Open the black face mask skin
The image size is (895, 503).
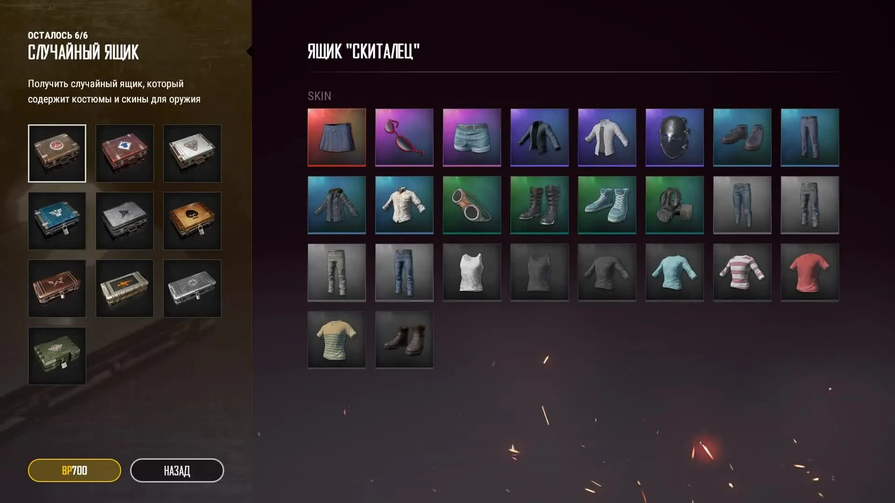675,137
